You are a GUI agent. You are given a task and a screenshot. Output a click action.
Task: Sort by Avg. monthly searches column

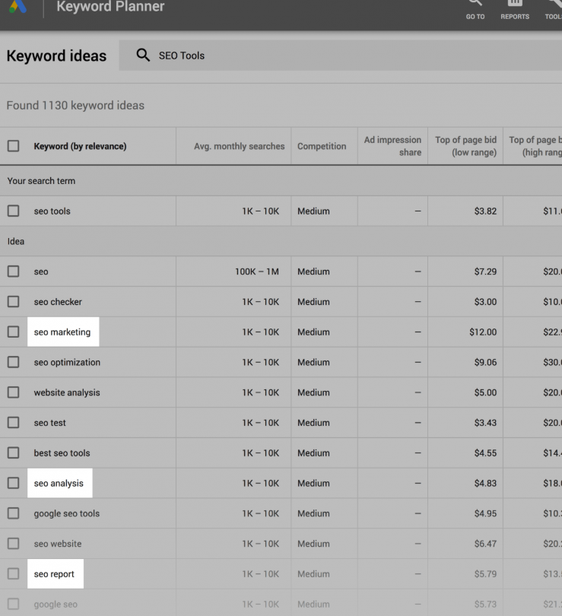tap(240, 146)
